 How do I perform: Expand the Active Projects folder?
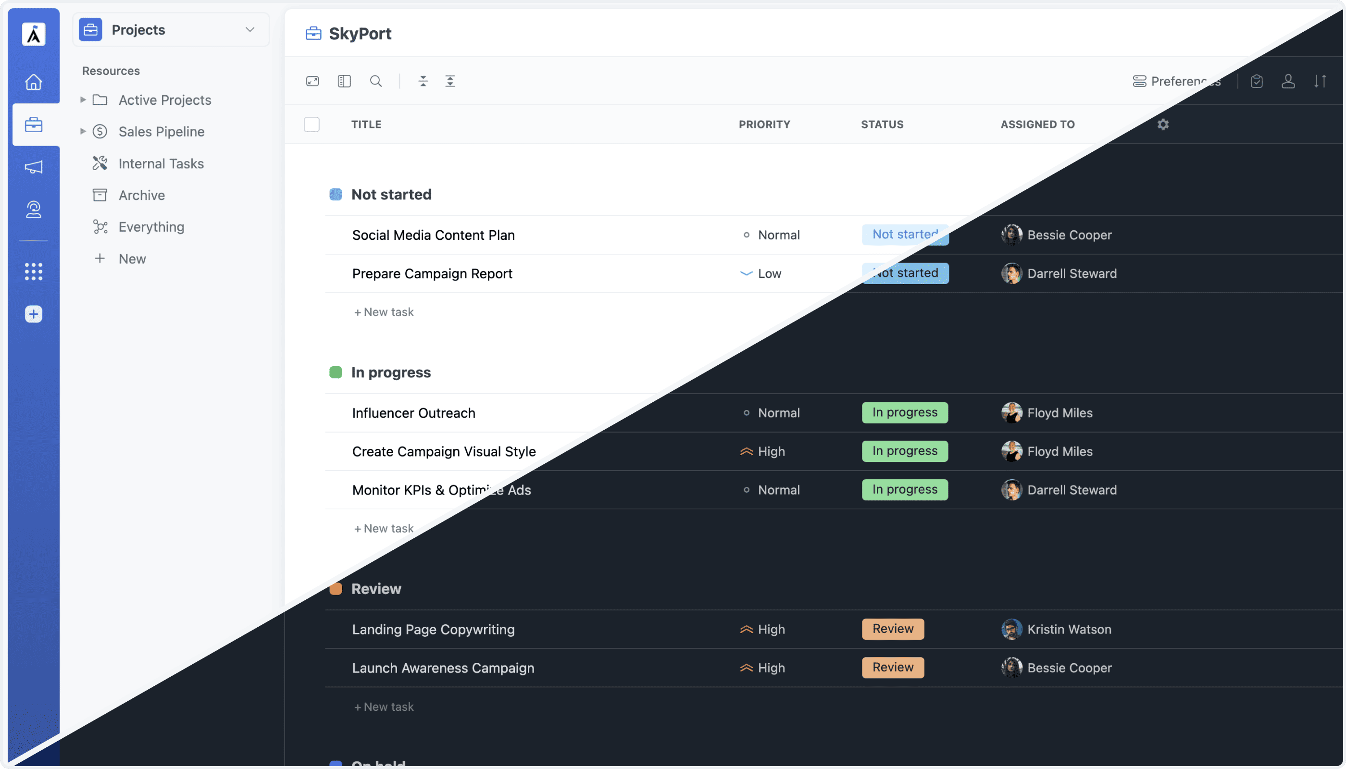(83, 100)
